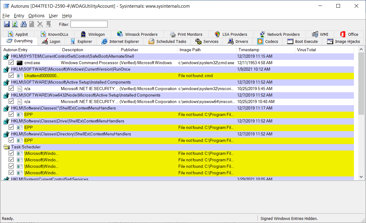Select the CurrentVersion\RunOnce registry key row
Screen dimensions: 366x223
[179, 69]
